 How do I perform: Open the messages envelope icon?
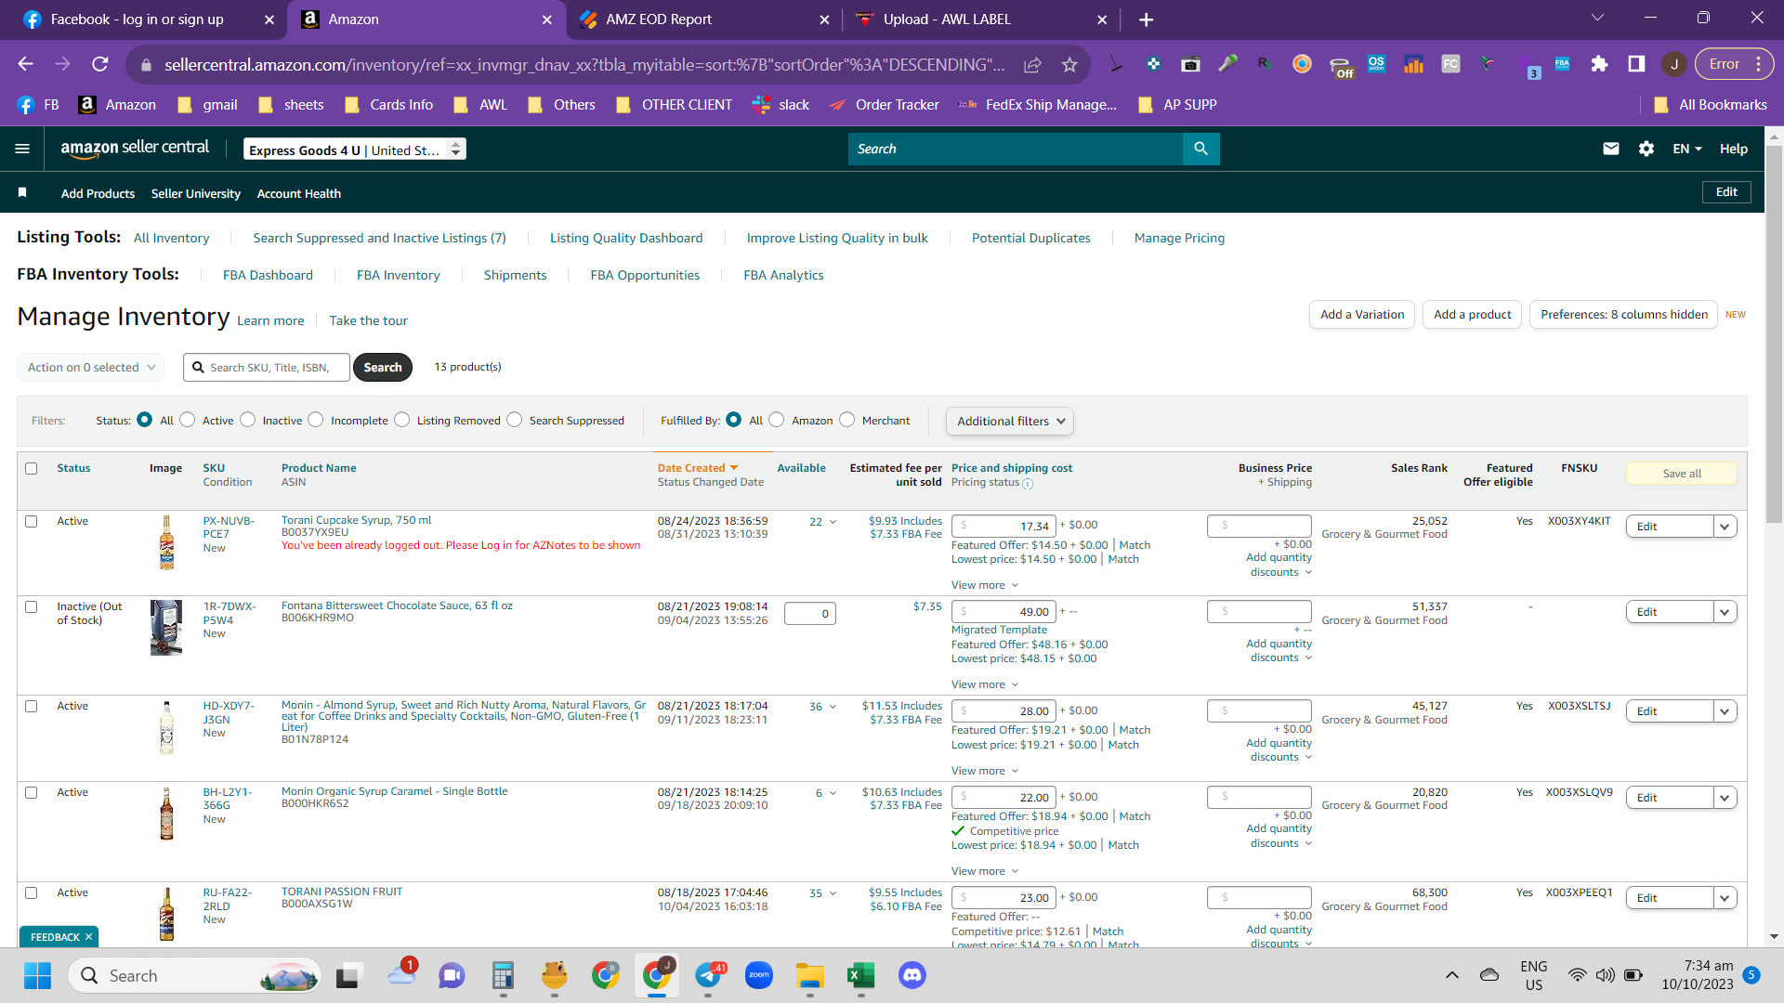[1611, 149]
